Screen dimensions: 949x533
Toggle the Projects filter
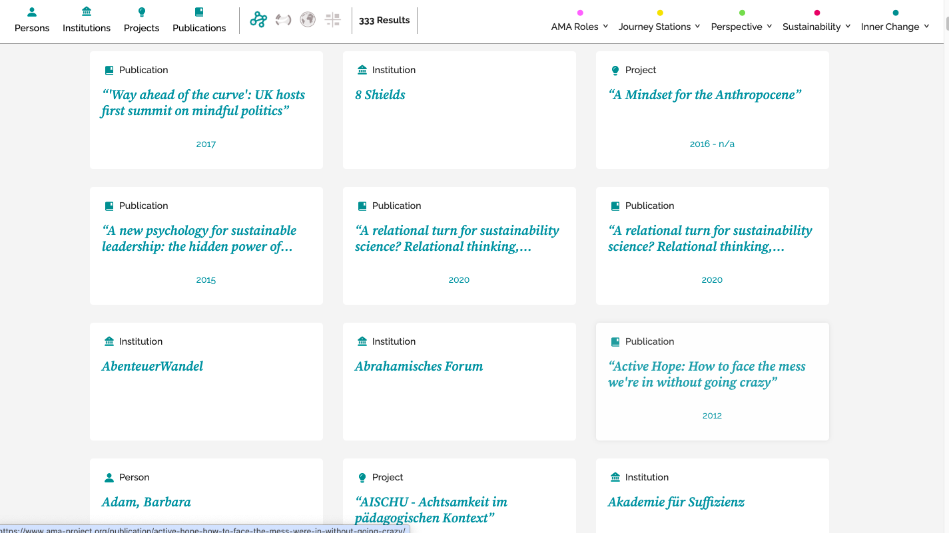point(141,20)
